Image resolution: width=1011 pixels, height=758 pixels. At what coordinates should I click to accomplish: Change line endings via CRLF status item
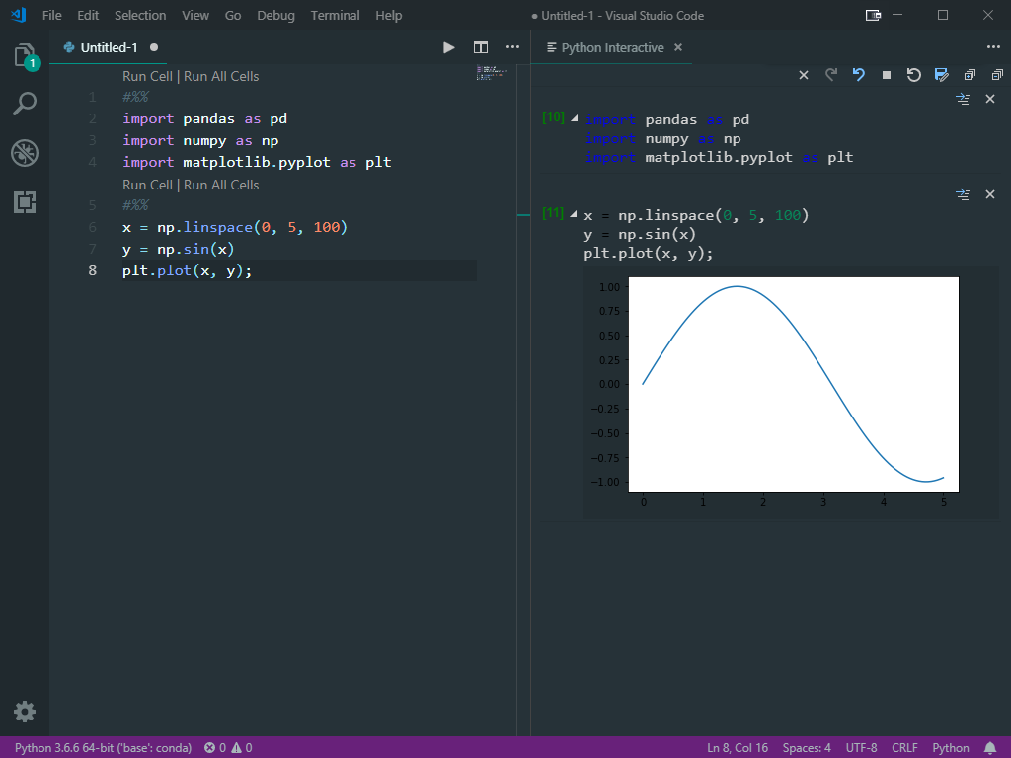(x=904, y=748)
